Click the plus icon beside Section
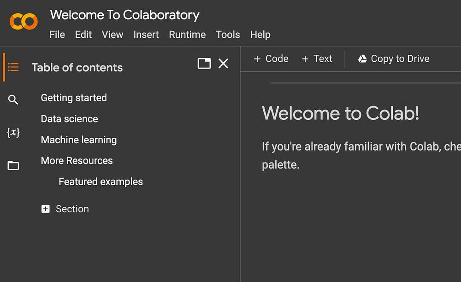Viewport: 461px width, 282px height. tap(46, 209)
